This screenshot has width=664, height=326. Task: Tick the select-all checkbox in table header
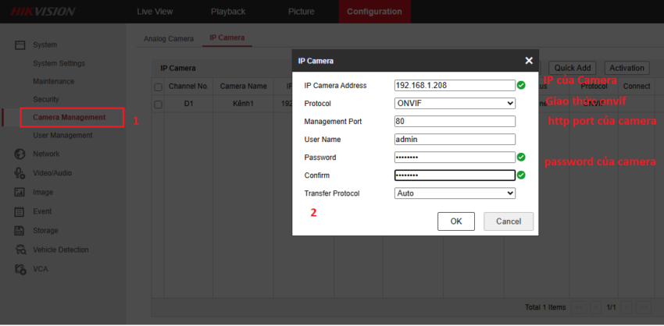click(x=159, y=87)
